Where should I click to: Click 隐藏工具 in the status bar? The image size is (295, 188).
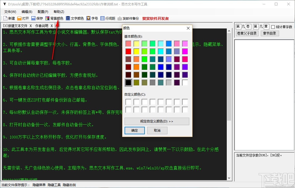[x=54, y=185]
